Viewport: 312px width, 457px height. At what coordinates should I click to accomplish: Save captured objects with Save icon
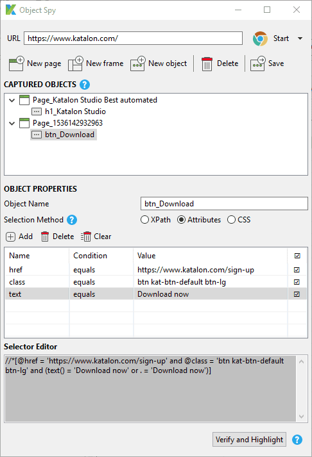(x=257, y=63)
